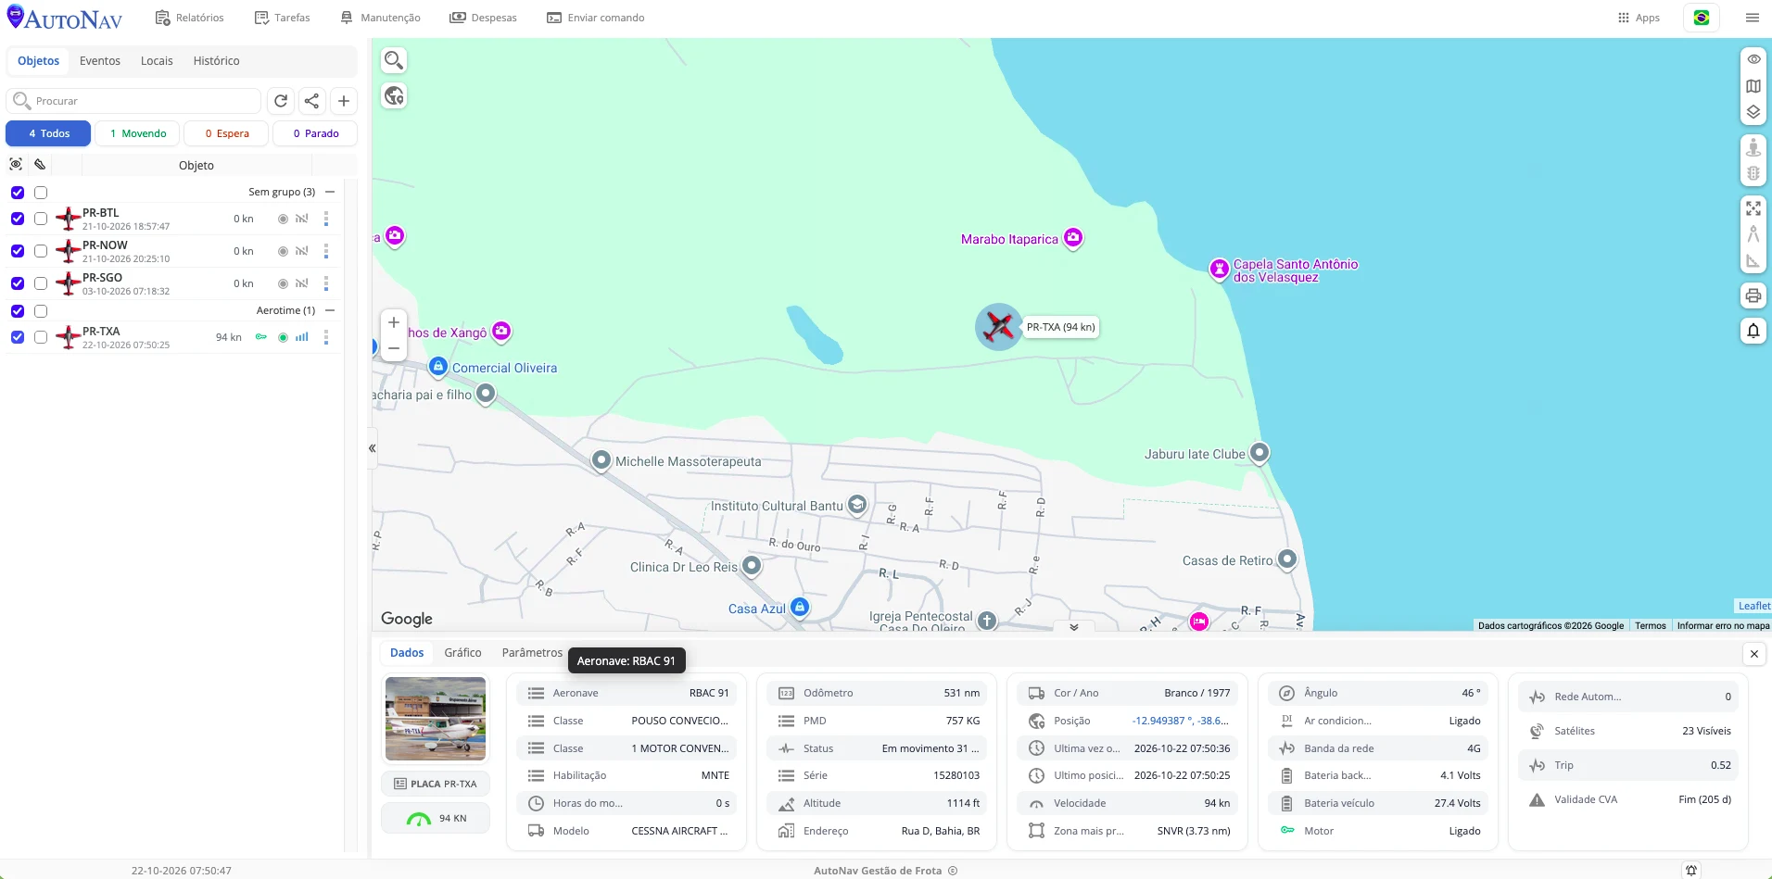Open the three-dot menu for PR-BTL
The image size is (1772, 879).
(x=325, y=219)
